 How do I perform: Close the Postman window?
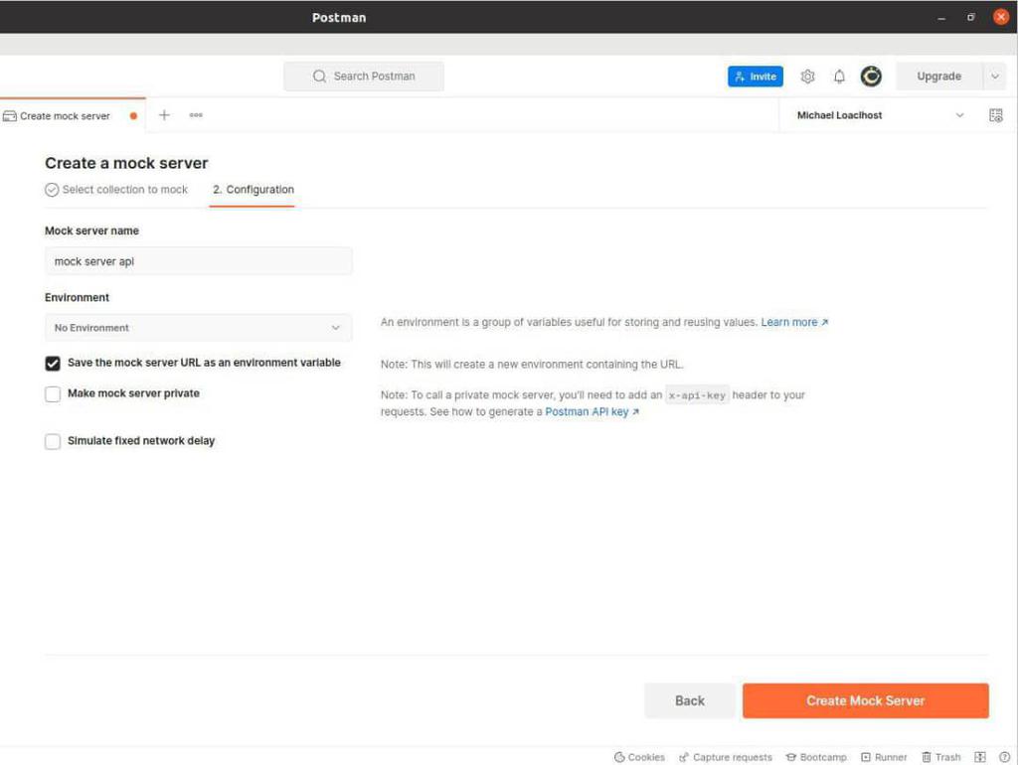(x=1001, y=17)
